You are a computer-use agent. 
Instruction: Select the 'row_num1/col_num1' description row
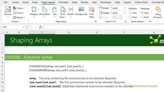[x=77, y=82]
